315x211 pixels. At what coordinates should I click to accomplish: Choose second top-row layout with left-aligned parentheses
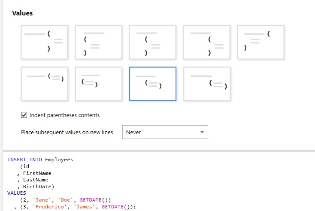[x=98, y=42]
